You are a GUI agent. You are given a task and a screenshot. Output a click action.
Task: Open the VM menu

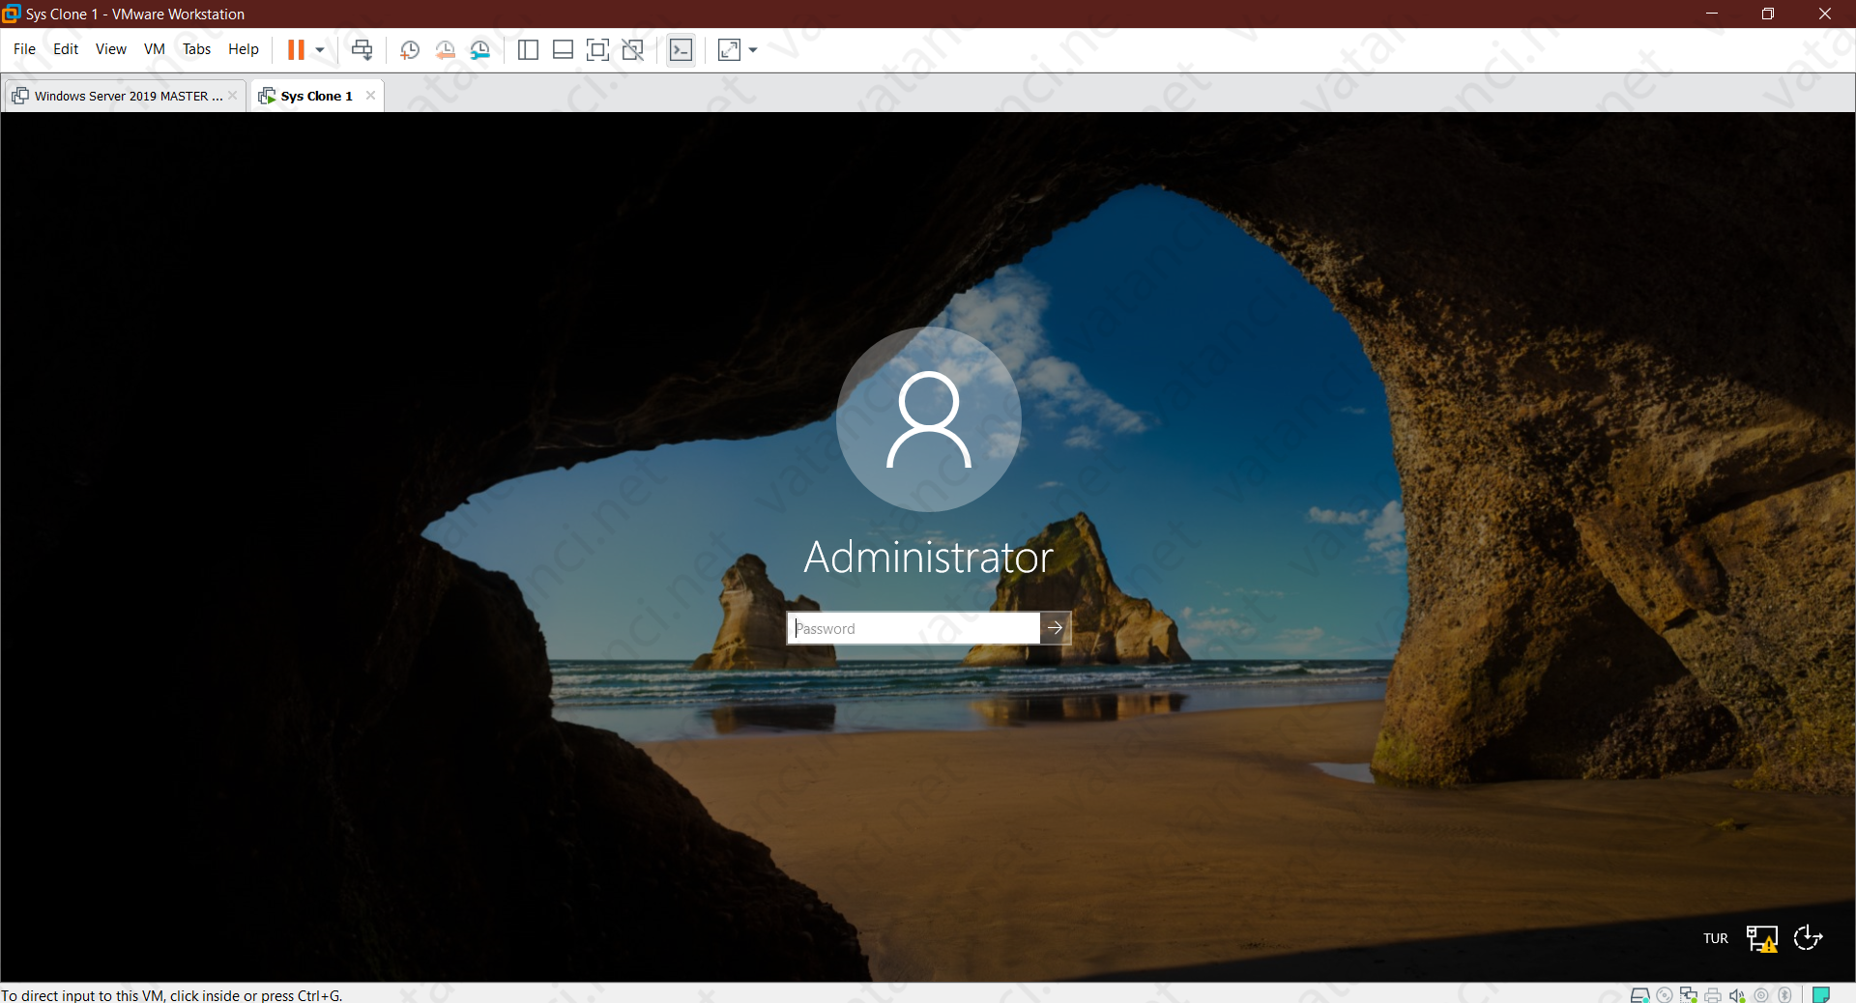tap(155, 49)
